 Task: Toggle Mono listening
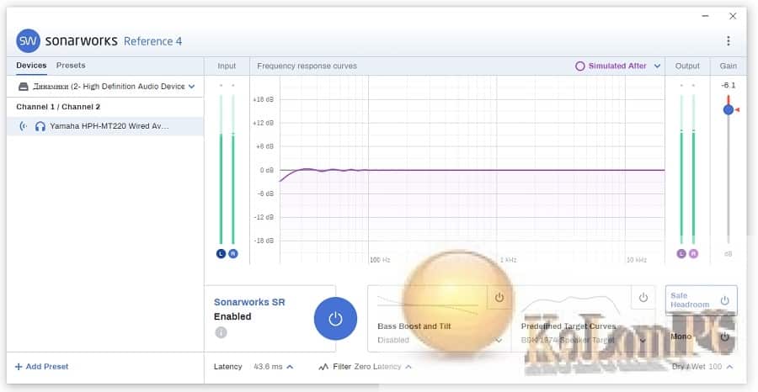(x=702, y=336)
